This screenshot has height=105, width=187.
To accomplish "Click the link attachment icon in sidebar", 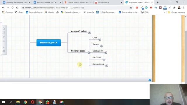I will point(4,37).
